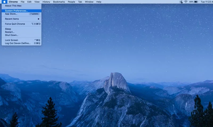The width and height of the screenshot is (213, 127).
Task: Click the date and time clock
Action: coord(206,2)
